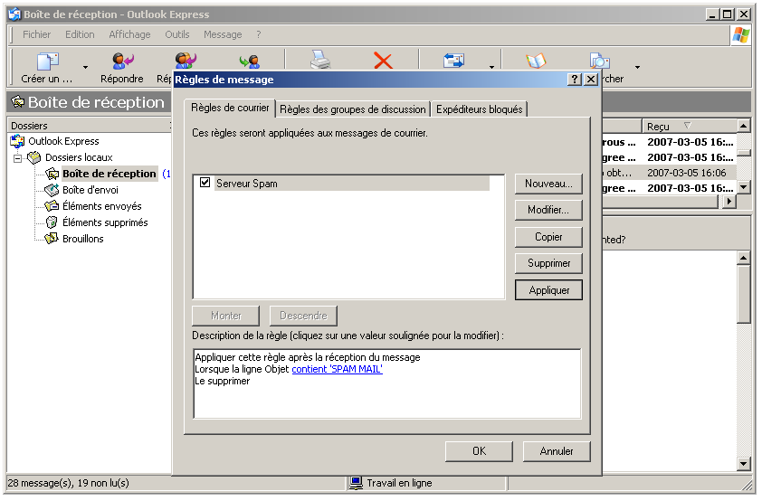Click the Travail en ligne status icon
The width and height of the screenshot is (762, 501).
point(357,483)
